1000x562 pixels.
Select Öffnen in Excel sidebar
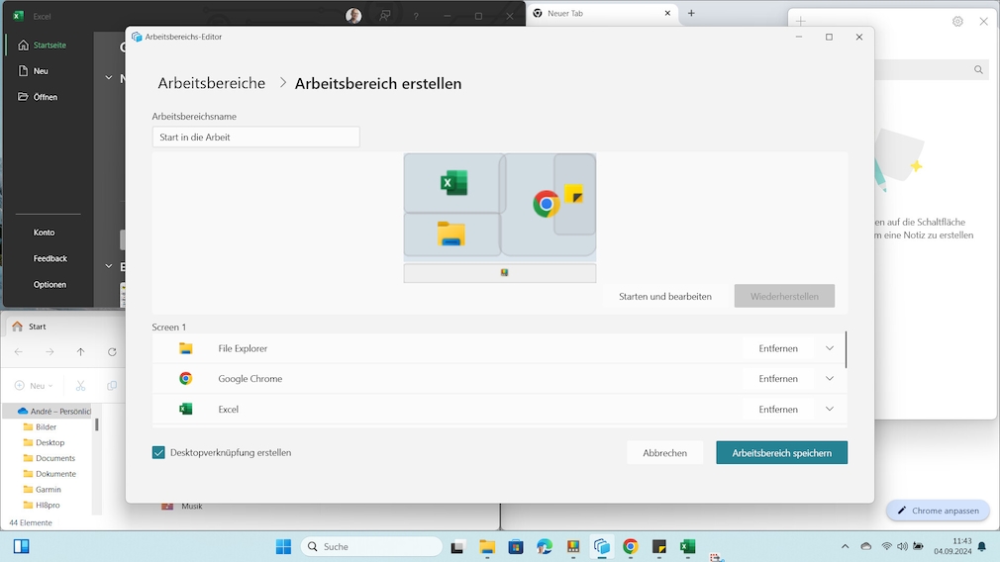click(39, 97)
